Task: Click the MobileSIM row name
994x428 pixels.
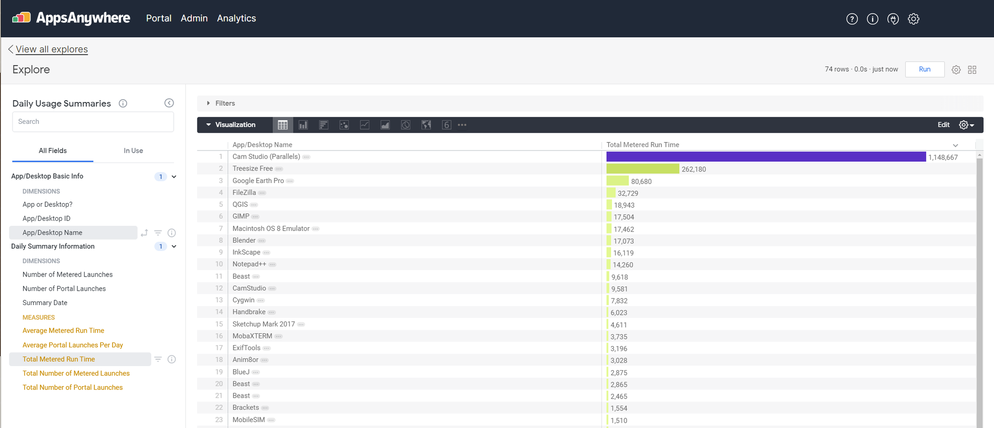Action: pos(249,420)
